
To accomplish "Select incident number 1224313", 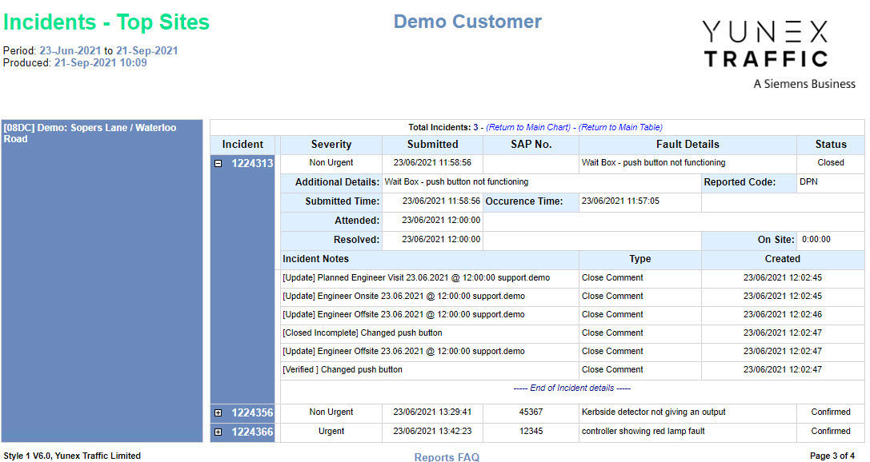I will (252, 163).
